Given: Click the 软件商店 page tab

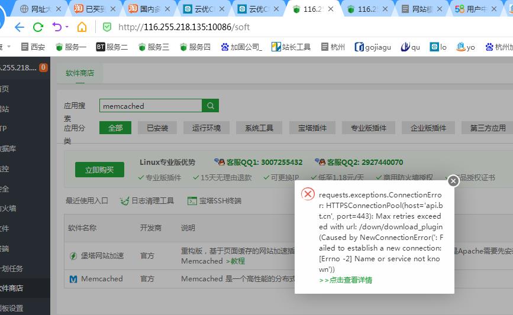Looking at the screenshot, I should pos(80,73).
